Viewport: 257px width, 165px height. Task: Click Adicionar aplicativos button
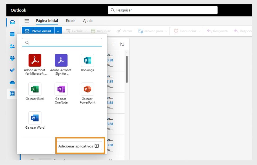click(x=79, y=146)
